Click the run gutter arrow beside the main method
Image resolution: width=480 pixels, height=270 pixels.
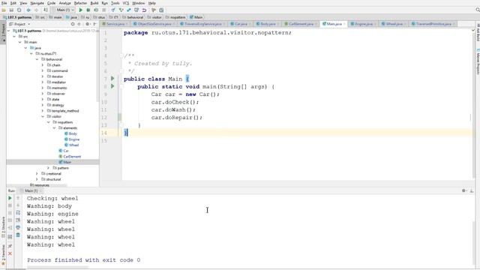click(x=112, y=86)
